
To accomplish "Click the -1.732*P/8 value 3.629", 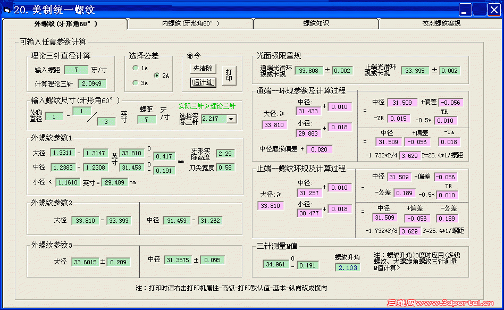I will [410, 231].
